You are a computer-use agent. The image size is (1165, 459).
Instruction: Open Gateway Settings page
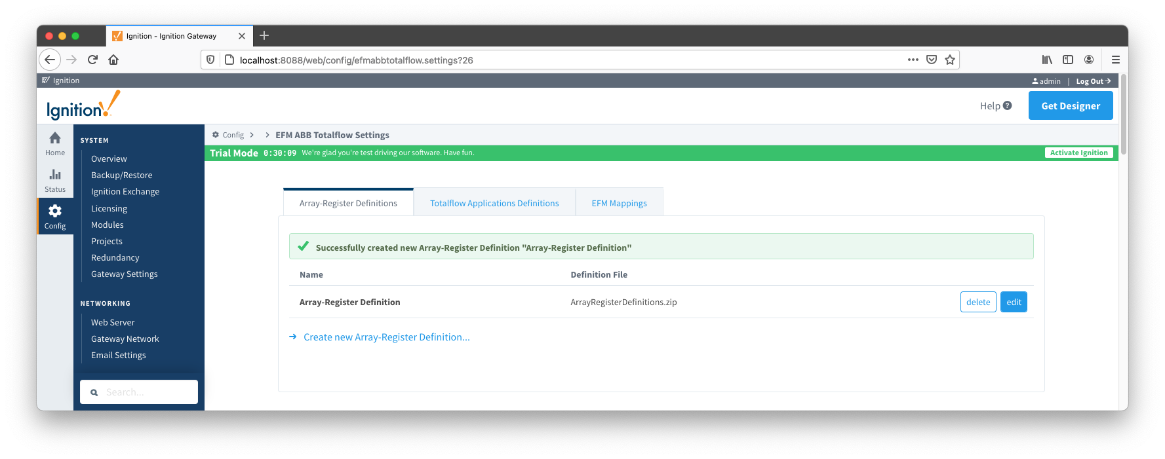click(124, 274)
